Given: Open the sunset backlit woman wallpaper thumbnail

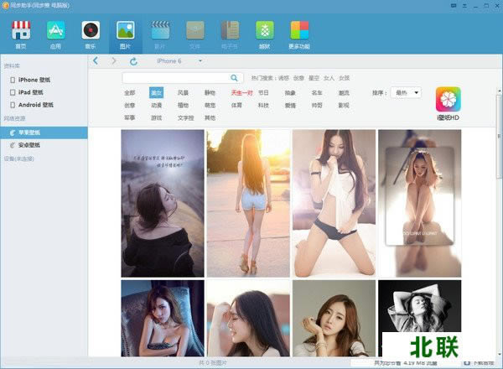Looking at the screenshot, I should point(248,203).
